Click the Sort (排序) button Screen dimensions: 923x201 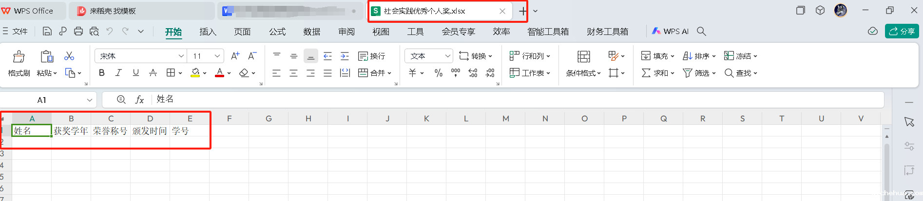coord(699,56)
